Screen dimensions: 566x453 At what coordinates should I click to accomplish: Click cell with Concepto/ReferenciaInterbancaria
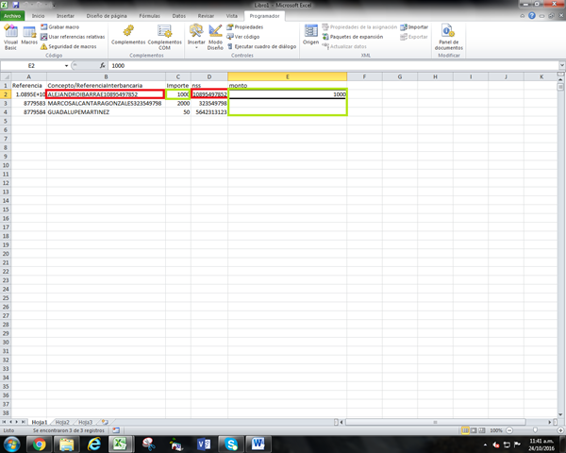pos(106,86)
